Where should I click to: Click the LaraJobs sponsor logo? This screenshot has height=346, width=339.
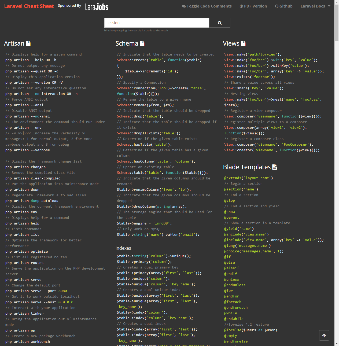(x=97, y=7)
